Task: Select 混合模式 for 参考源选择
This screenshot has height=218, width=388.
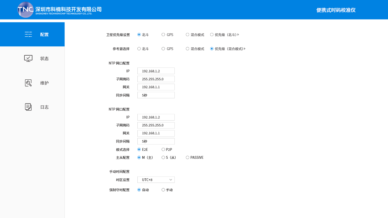Action: 188,49
